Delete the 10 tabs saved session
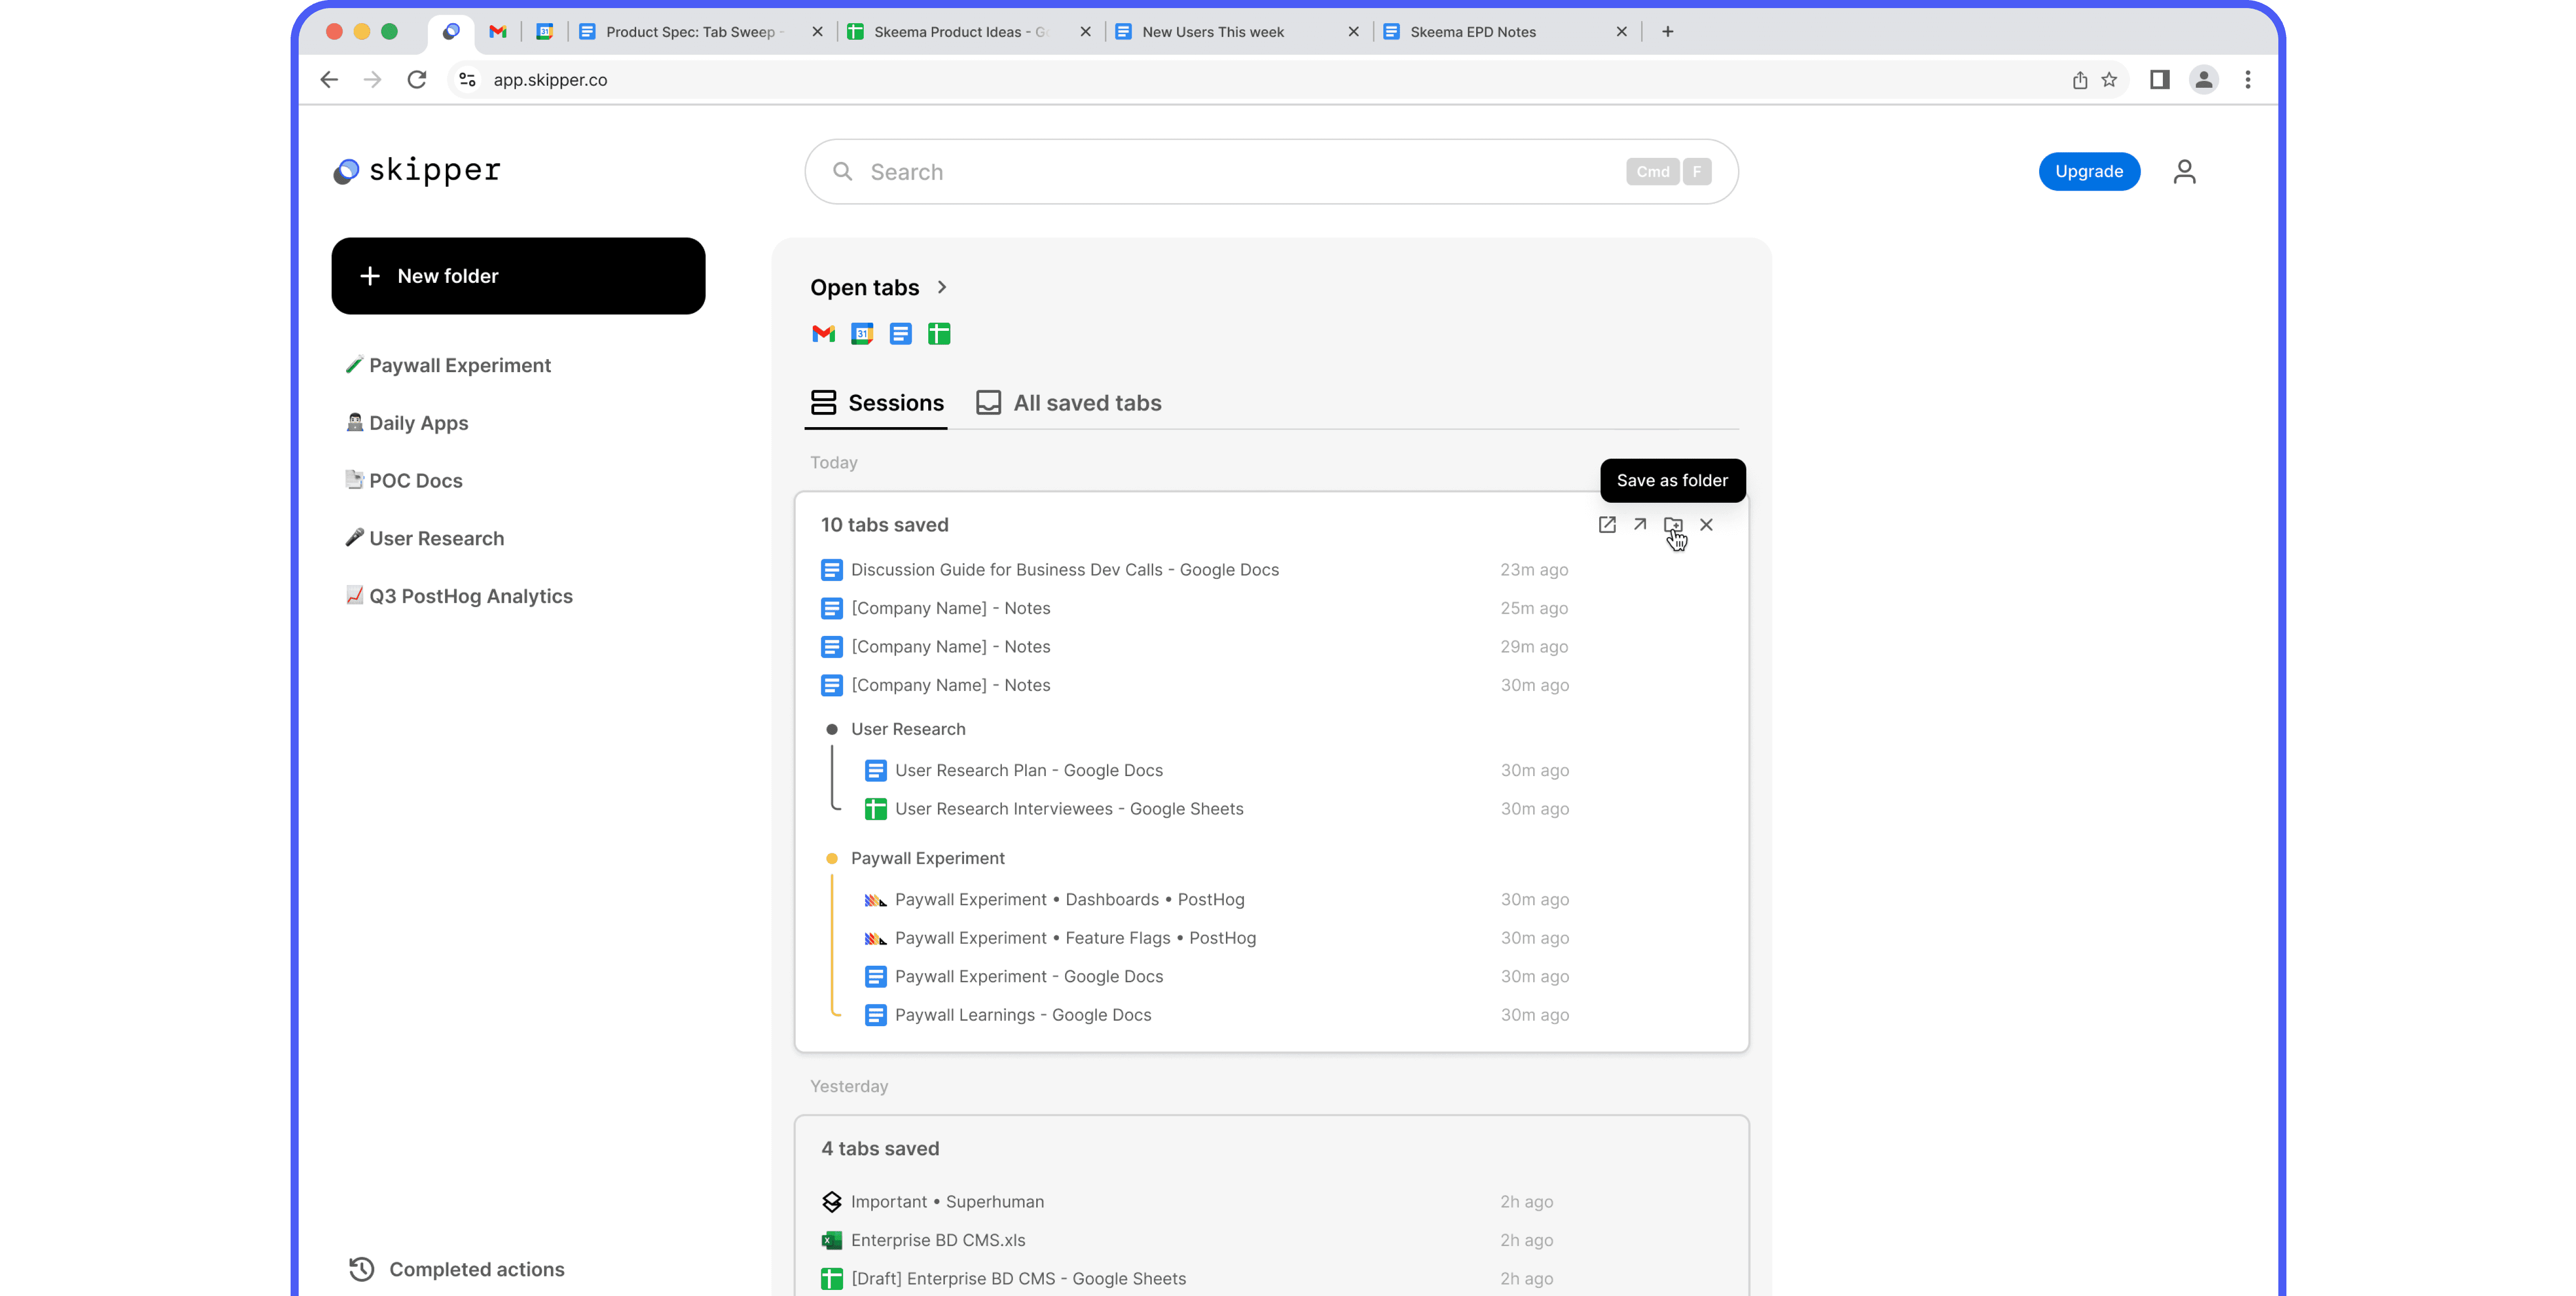Screen dimensions: 2576x1296 tap(1706, 524)
